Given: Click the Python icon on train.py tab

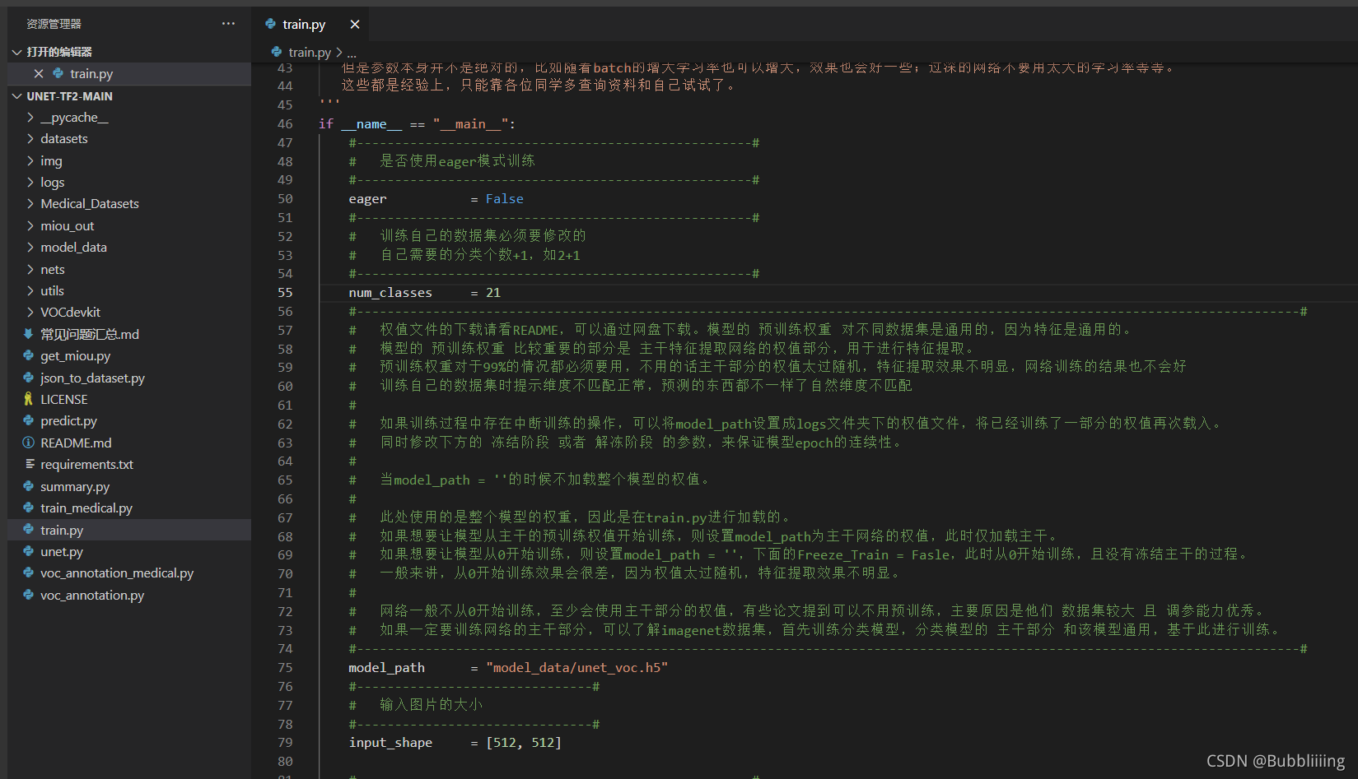Looking at the screenshot, I should click(271, 25).
